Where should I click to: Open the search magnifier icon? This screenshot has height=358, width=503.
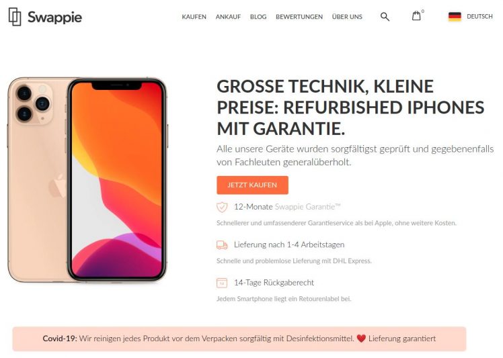(x=385, y=17)
